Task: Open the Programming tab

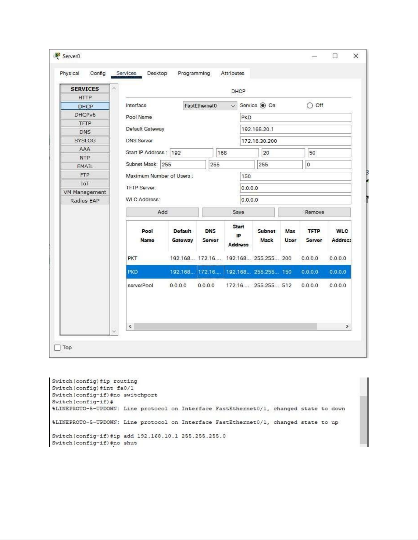Action: 194,73
